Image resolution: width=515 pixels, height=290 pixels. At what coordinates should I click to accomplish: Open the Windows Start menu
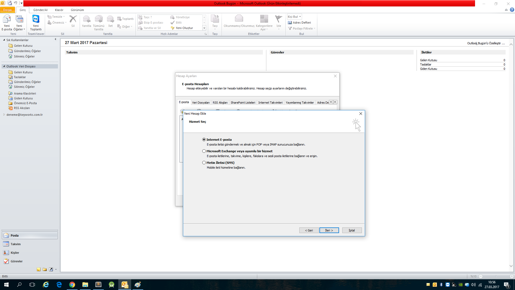pos(6,285)
